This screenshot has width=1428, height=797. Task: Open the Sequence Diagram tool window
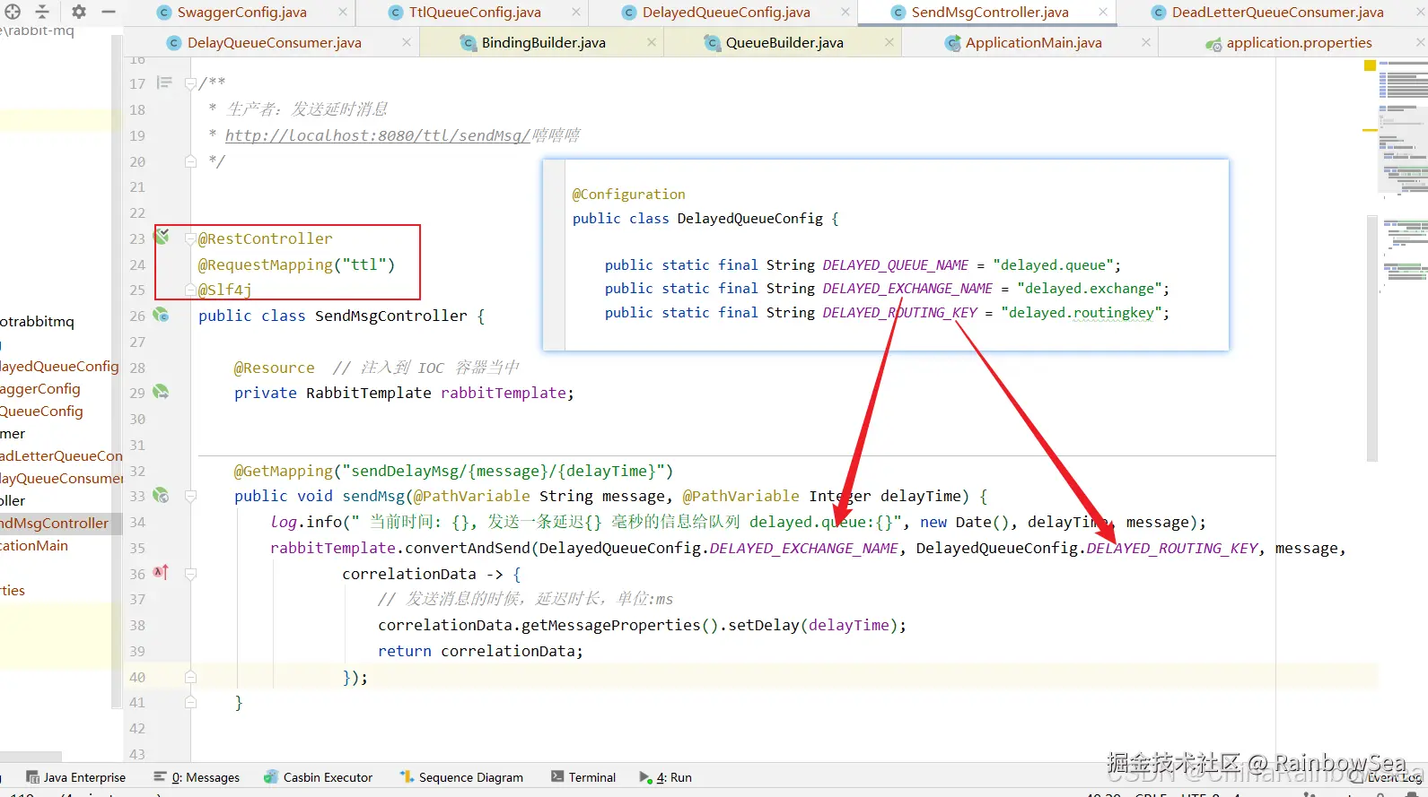tap(461, 777)
